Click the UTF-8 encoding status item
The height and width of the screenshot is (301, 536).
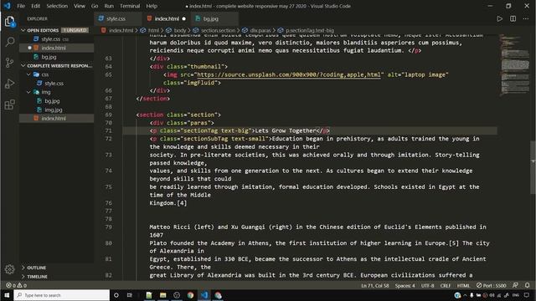point(427,285)
